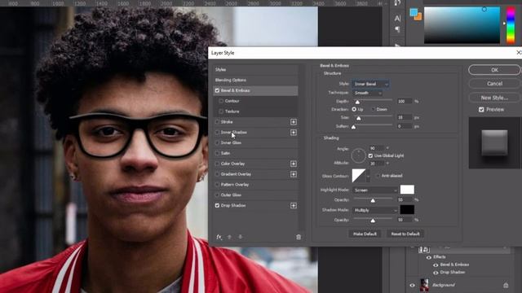Click the Gloss Contour thumbnail
The height and width of the screenshot is (293, 522).
pyautogui.click(x=359, y=176)
